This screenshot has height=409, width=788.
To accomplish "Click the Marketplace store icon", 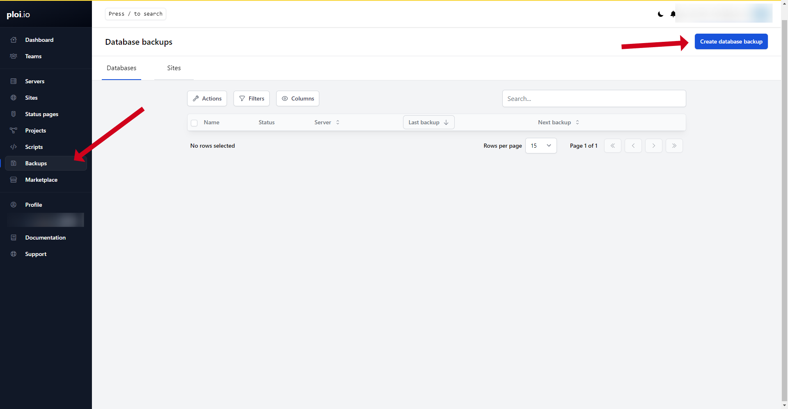I will click(14, 180).
